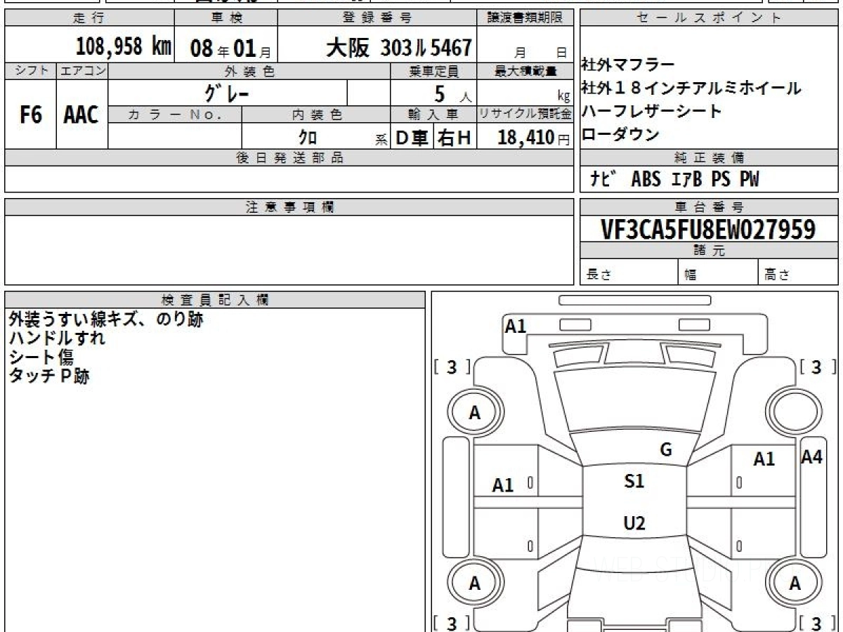
Task: Select registration plate 大阪 303ル5467
Action: point(398,47)
